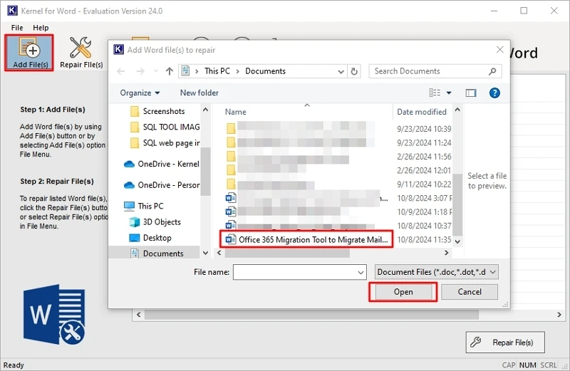Go forward in the file dialog

140,71
